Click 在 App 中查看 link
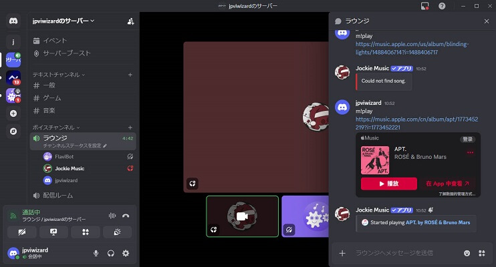The image size is (496, 267). tap(447, 184)
